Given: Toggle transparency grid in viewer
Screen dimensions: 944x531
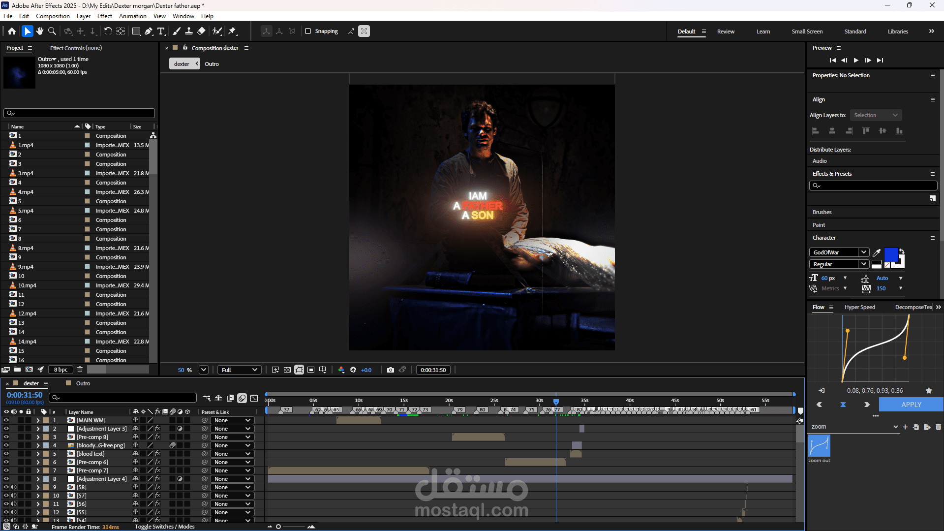Looking at the screenshot, I should point(287,370).
